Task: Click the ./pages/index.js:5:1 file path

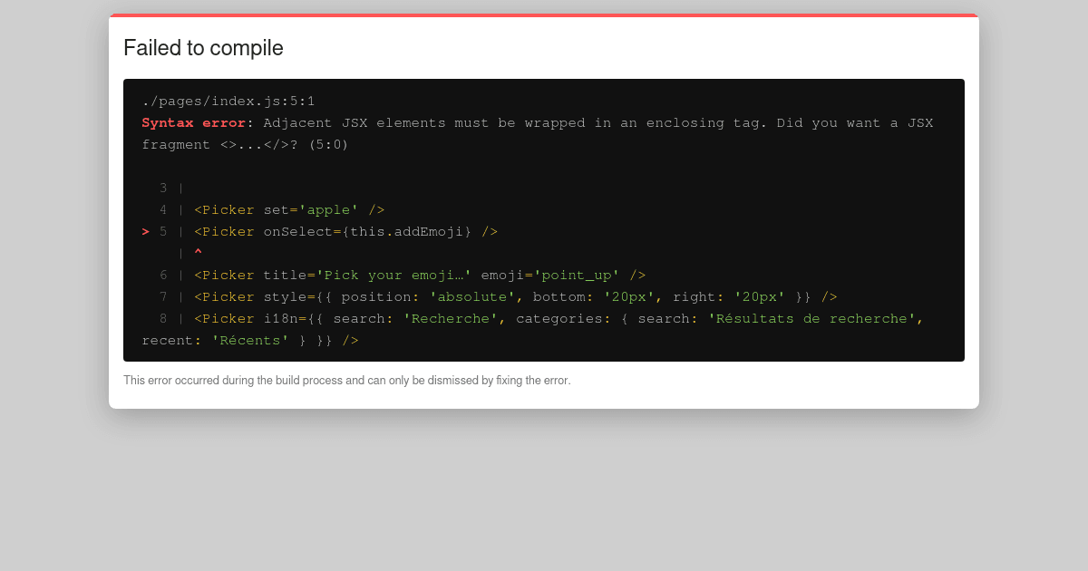Action: 228,102
